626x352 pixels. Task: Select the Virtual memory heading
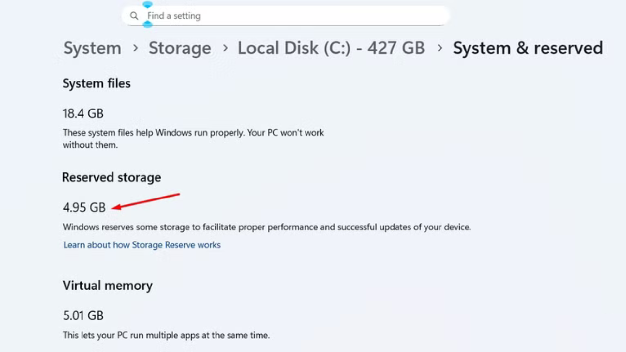(x=108, y=285)
